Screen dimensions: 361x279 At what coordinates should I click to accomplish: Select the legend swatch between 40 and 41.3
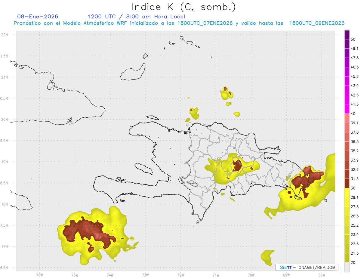click(x=347, y=109)
